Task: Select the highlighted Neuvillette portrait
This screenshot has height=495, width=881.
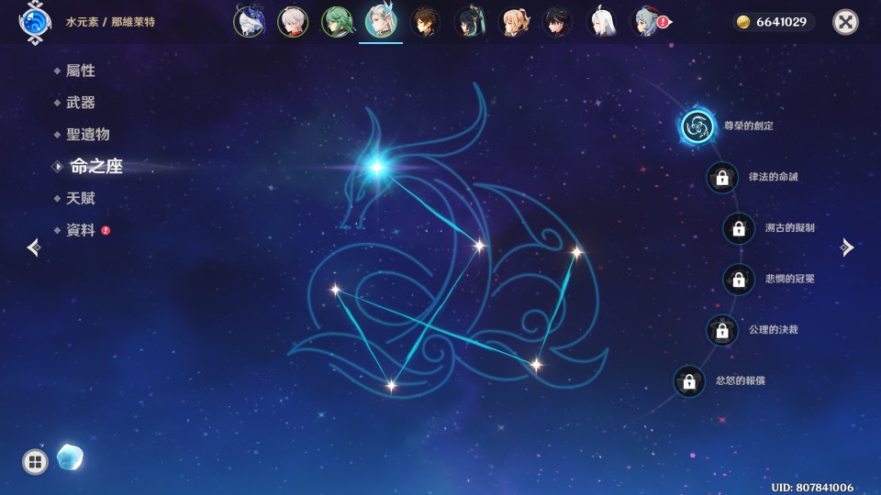Action: pos(381,21)
